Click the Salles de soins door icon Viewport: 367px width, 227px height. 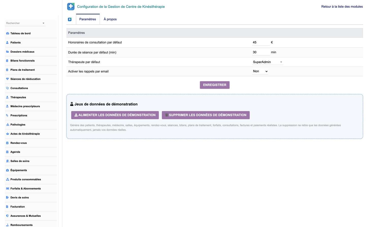tap(8, 161)
